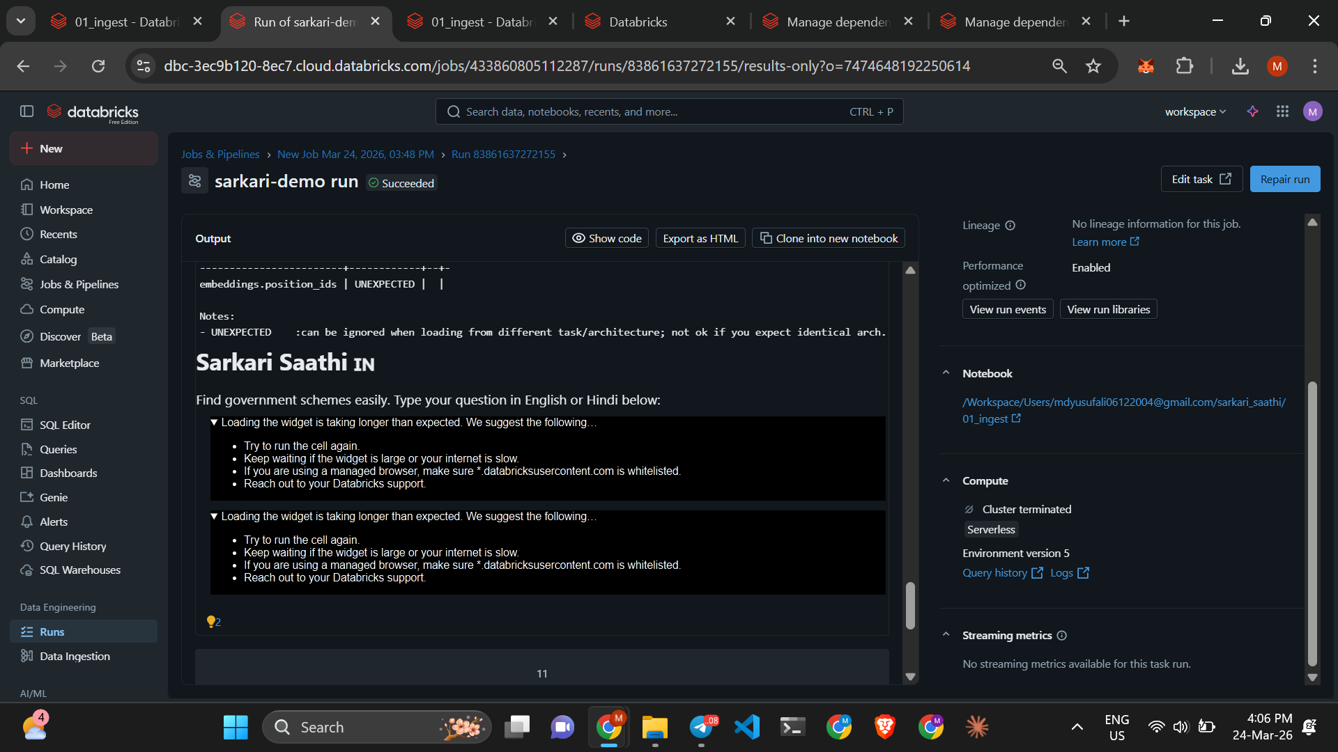
Task: Open the Query history link
Action: point(994,572)
